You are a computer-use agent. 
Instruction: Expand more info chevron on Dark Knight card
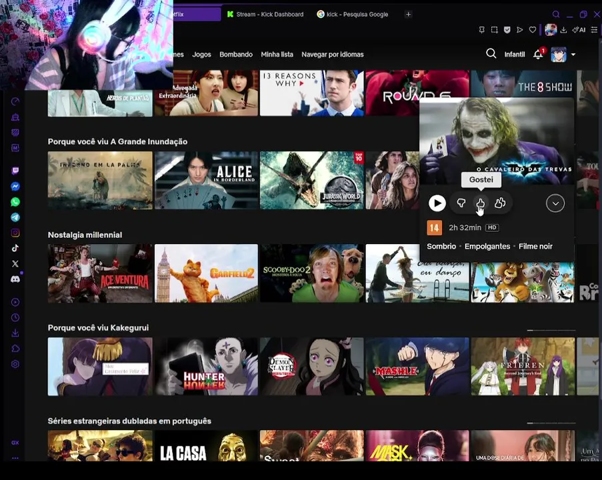coord(555,203)
